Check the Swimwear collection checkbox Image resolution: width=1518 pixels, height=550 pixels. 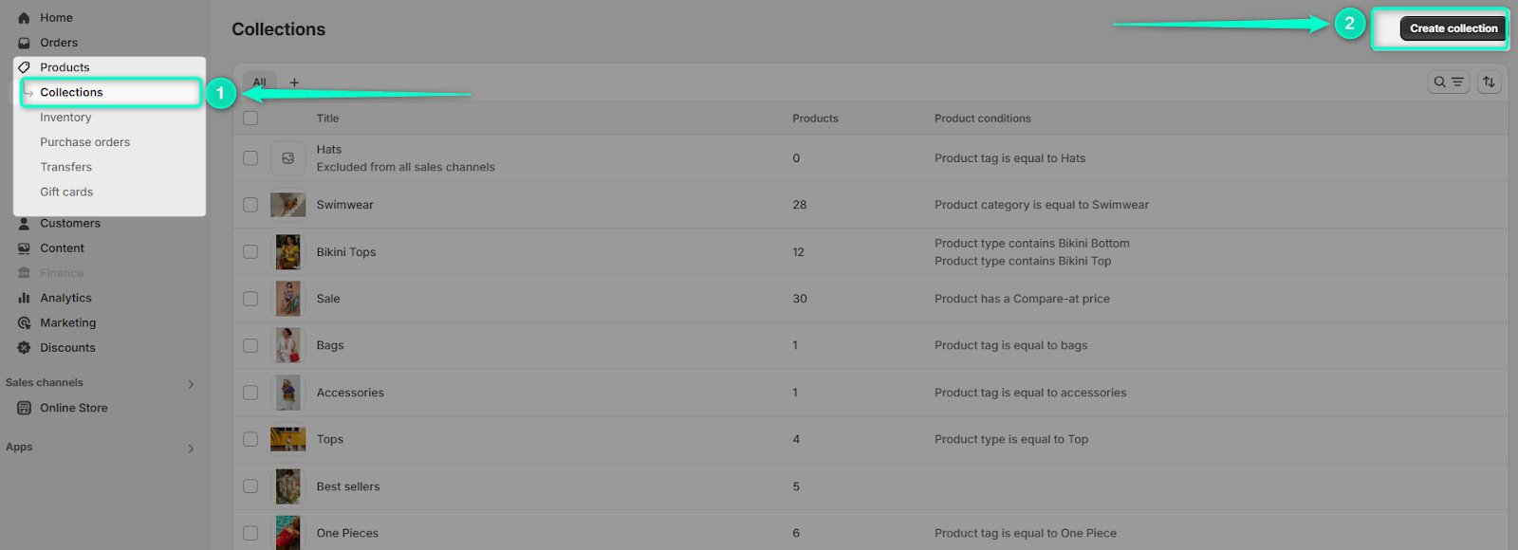(250, 205)
